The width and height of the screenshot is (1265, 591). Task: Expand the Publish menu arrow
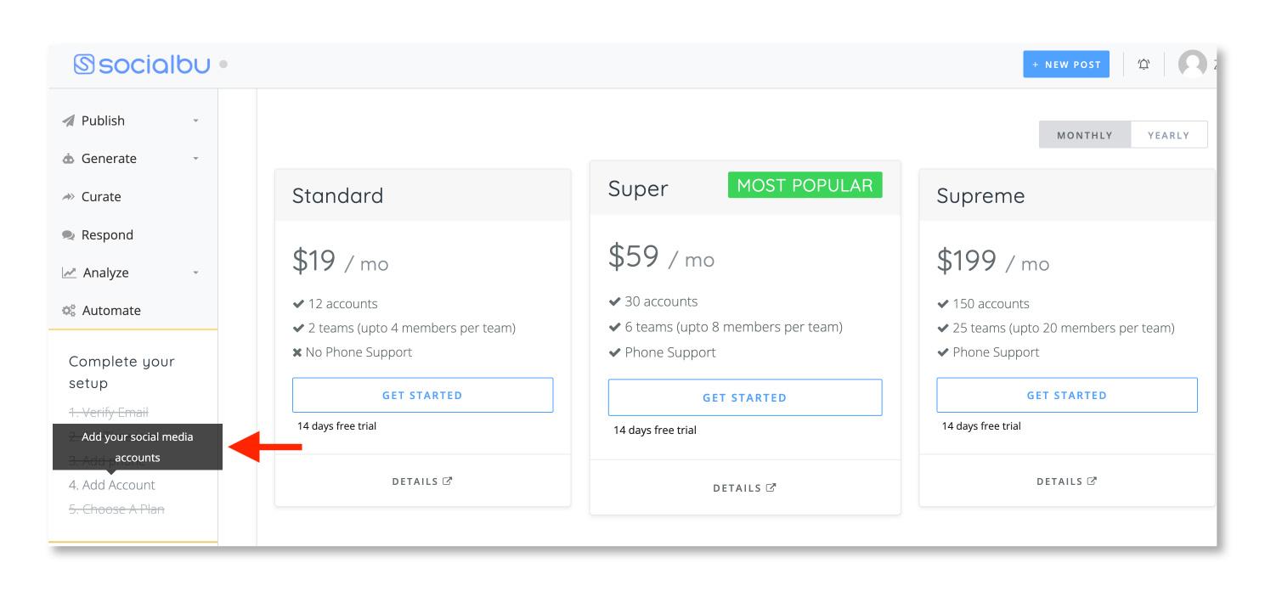click(x=195, y=121)
